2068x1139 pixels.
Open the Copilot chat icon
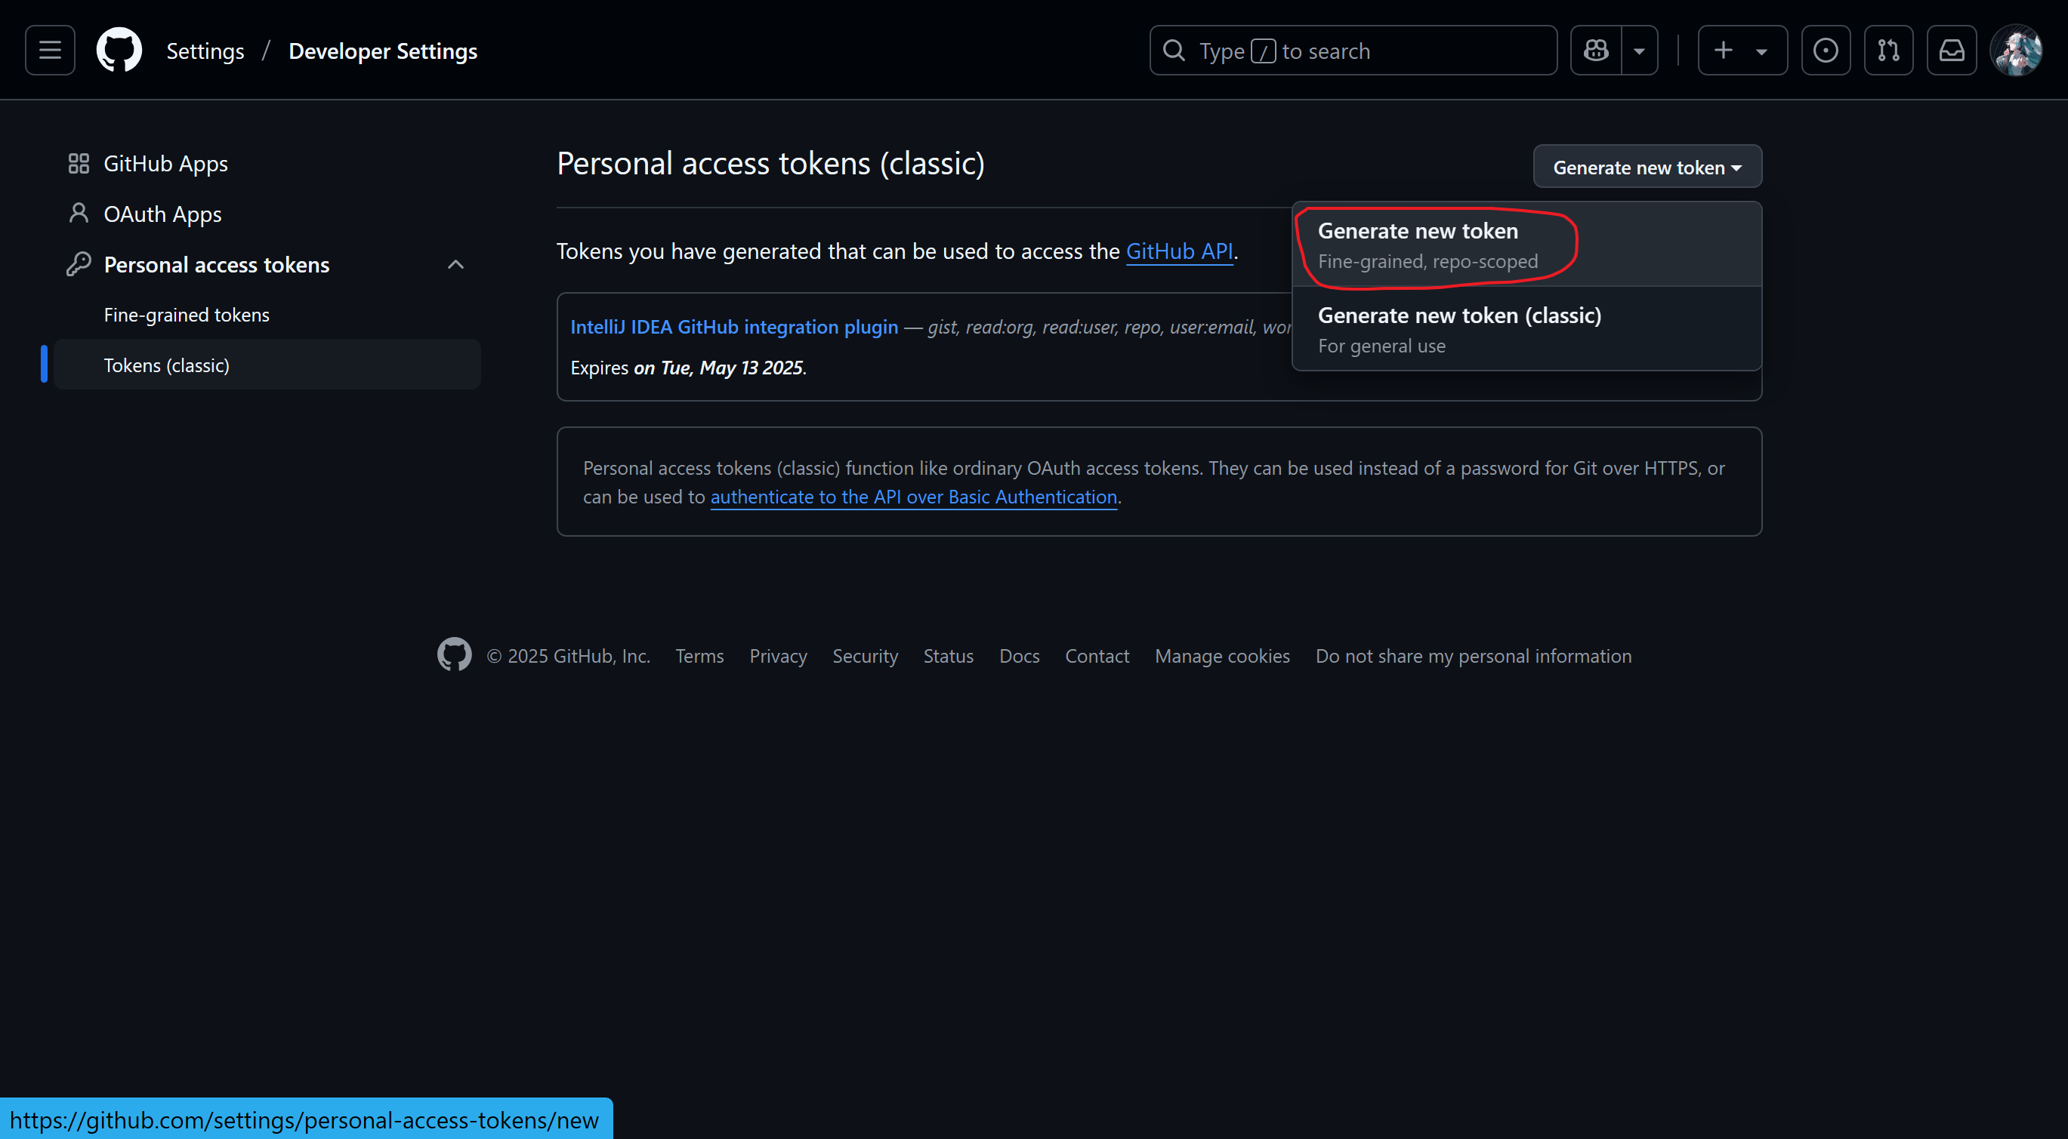(x=1596, y=51)
